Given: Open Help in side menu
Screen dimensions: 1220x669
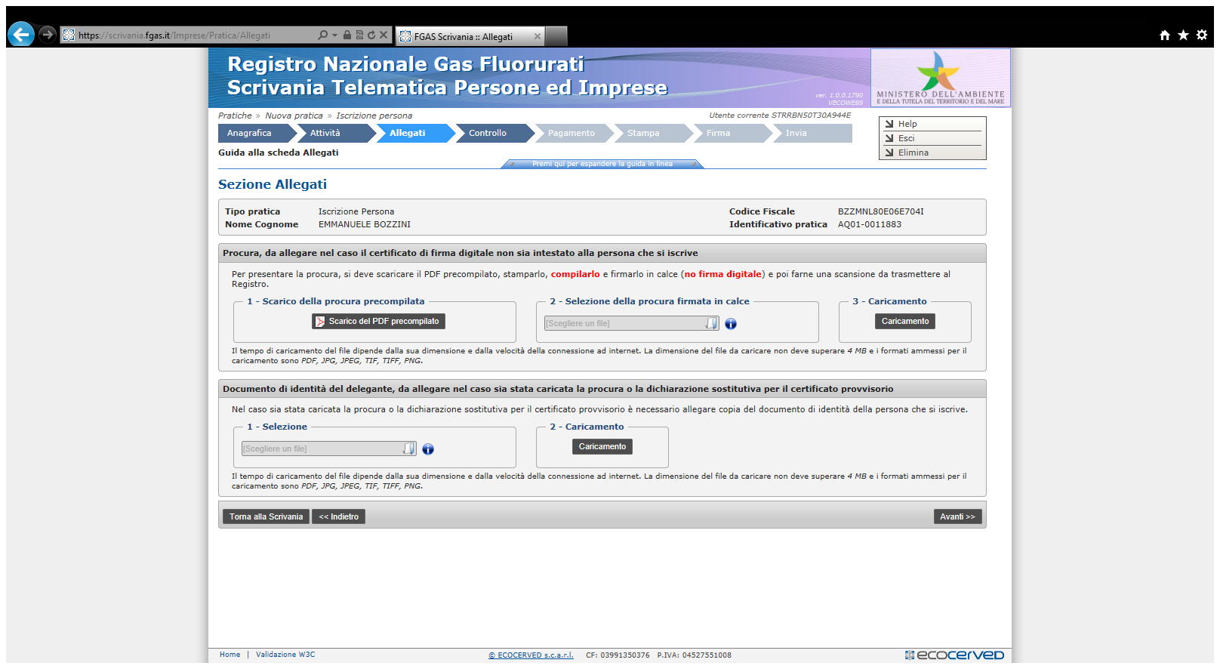Looking at the screenshot, I should (x=932, y=124).
